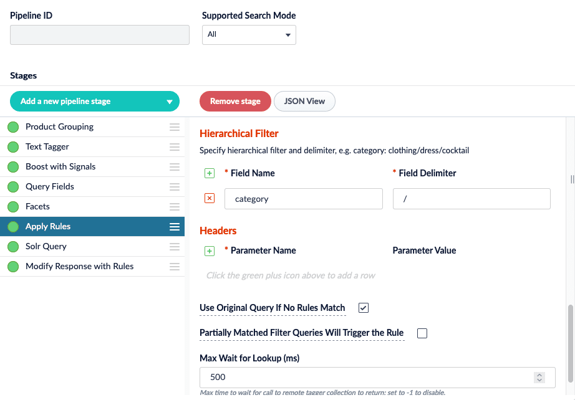575x400 pixels.
Task: Remove the category filter row
Action: tap(210, 198)
